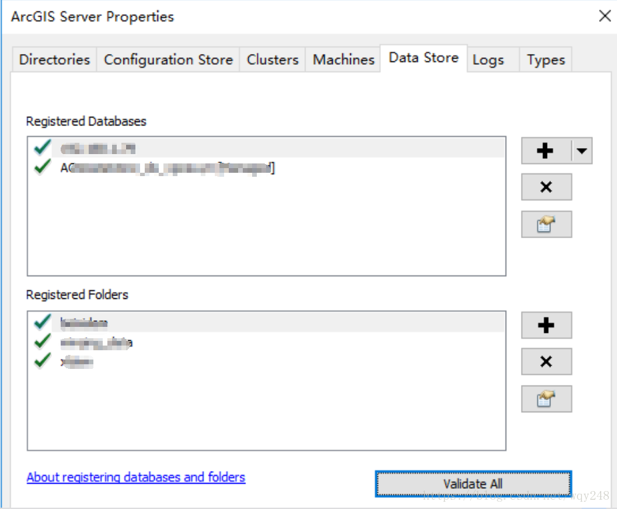Open the Logs tab
Screen dimensions: 617x509
pyautogui.click(x=494, y=60)
